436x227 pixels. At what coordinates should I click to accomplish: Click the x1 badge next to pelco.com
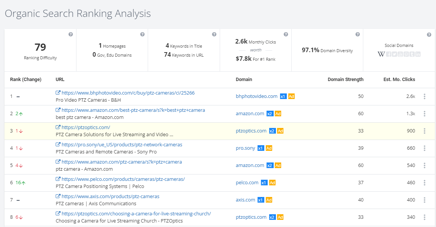(264, 182)
